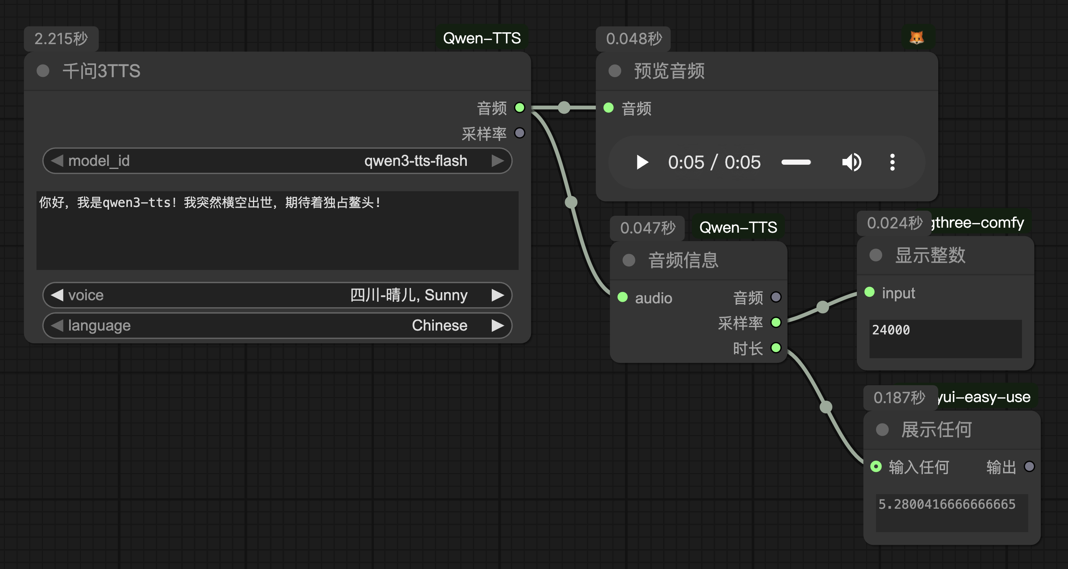
Task: Click the 采样率 output port on 千问3TTS
Action: 519,133
